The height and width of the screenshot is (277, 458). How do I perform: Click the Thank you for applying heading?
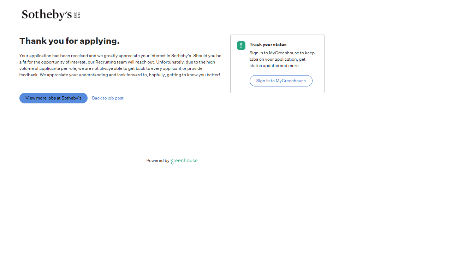69,41
